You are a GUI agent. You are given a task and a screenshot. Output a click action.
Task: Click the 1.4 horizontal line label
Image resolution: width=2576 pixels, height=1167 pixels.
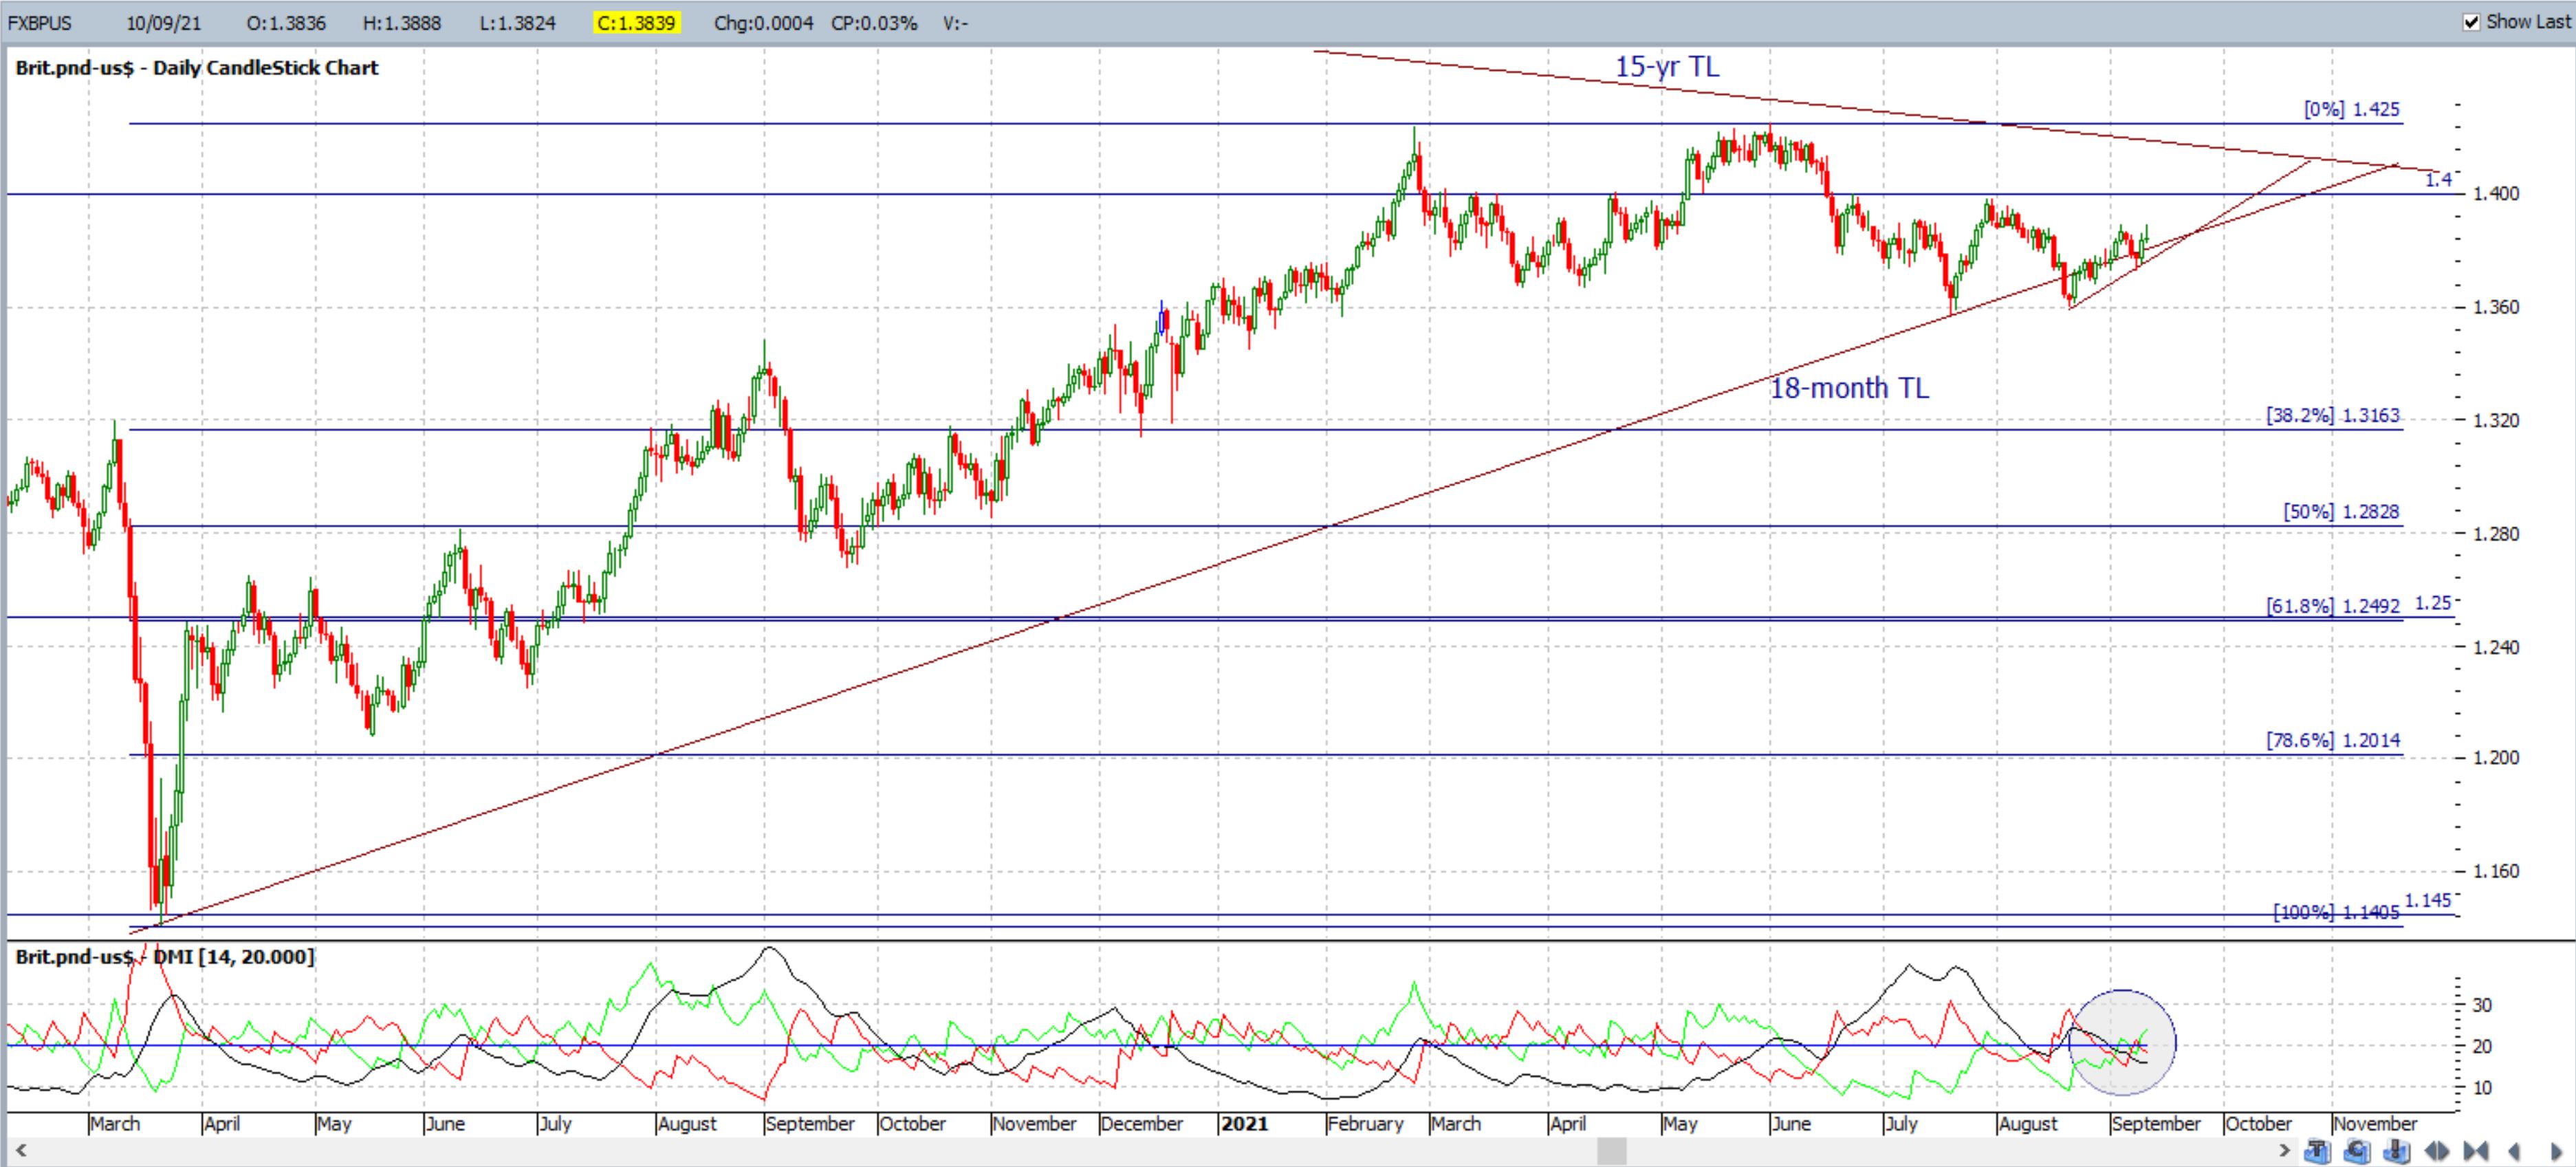(x=2438, y=179)
